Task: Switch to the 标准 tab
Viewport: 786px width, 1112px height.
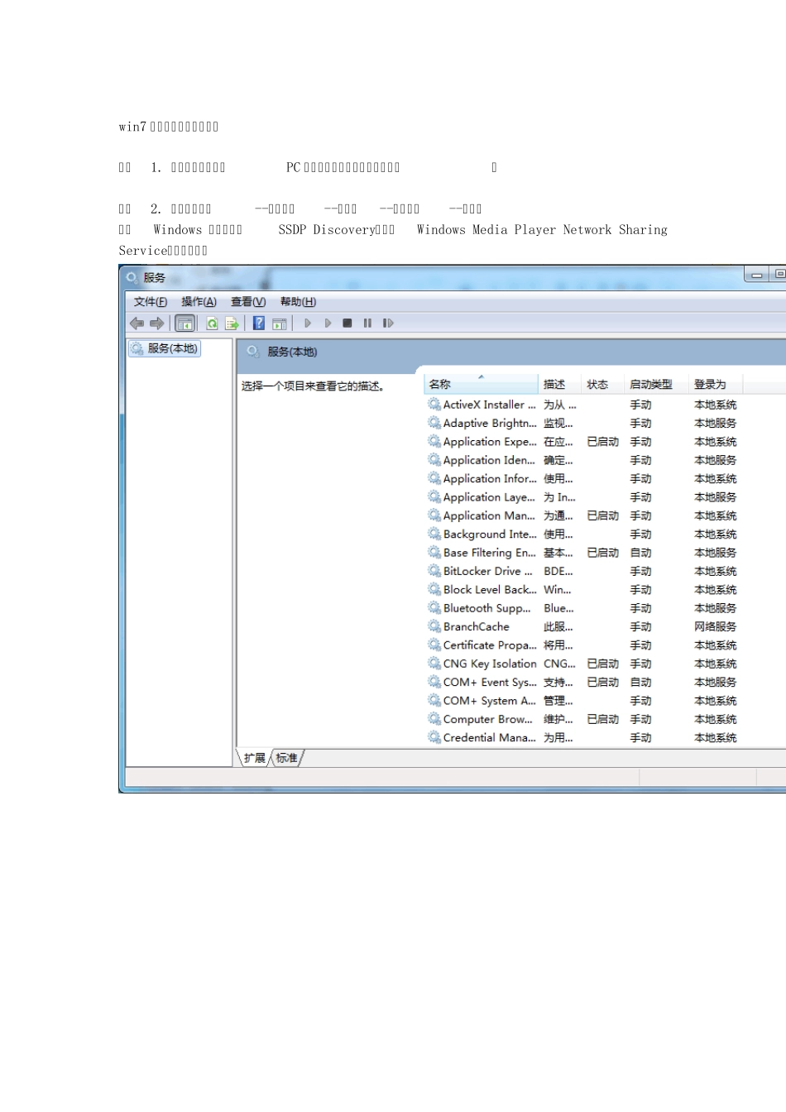Action: pyautogui.click(x=287, y=758)
